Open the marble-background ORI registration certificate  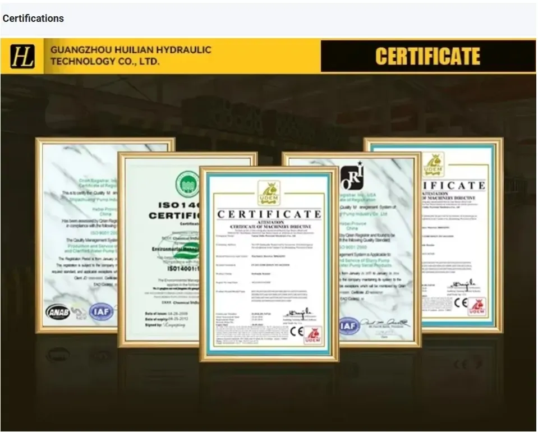click(379, 250)
